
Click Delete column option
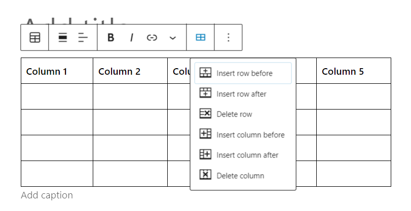pyautogui.click(x=240, y=176)
